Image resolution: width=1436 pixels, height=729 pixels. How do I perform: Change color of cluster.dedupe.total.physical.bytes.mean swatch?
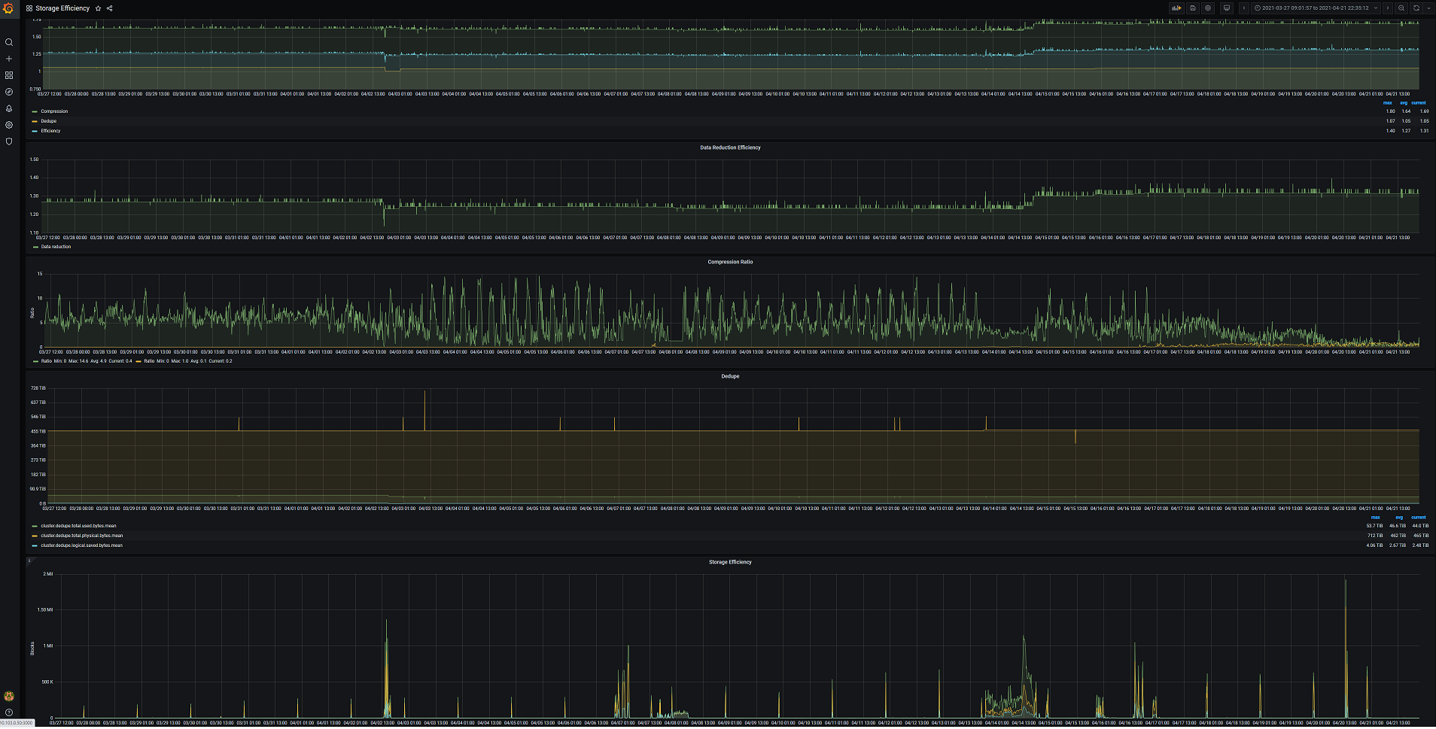tap(35, 536)
